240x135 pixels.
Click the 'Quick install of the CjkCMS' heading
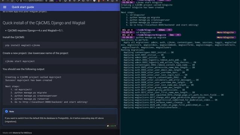point(44,23)
